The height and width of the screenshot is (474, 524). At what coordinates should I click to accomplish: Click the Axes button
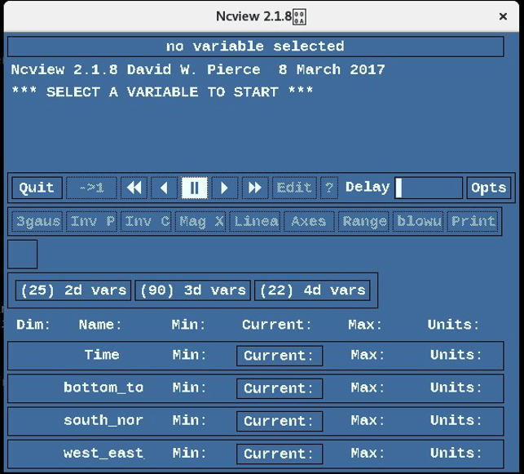click(x=309, y=221)
